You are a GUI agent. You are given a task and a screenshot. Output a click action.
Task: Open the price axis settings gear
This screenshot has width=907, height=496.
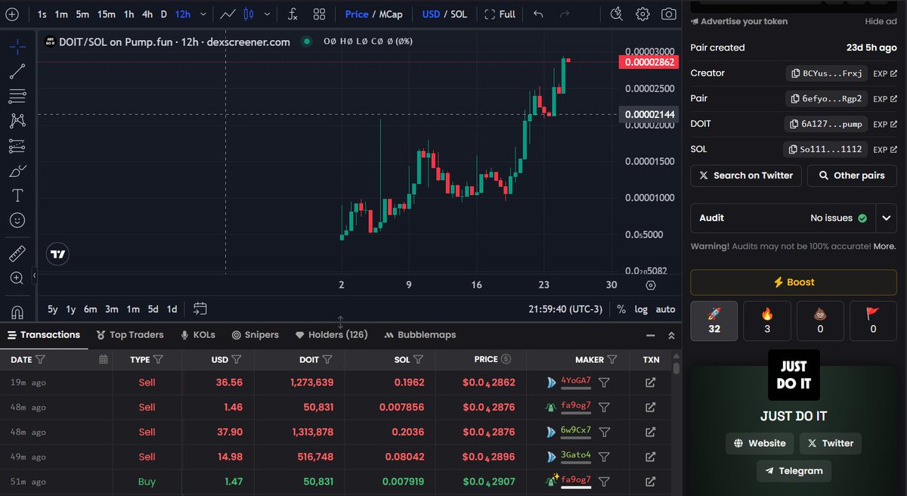click(650, 285)
